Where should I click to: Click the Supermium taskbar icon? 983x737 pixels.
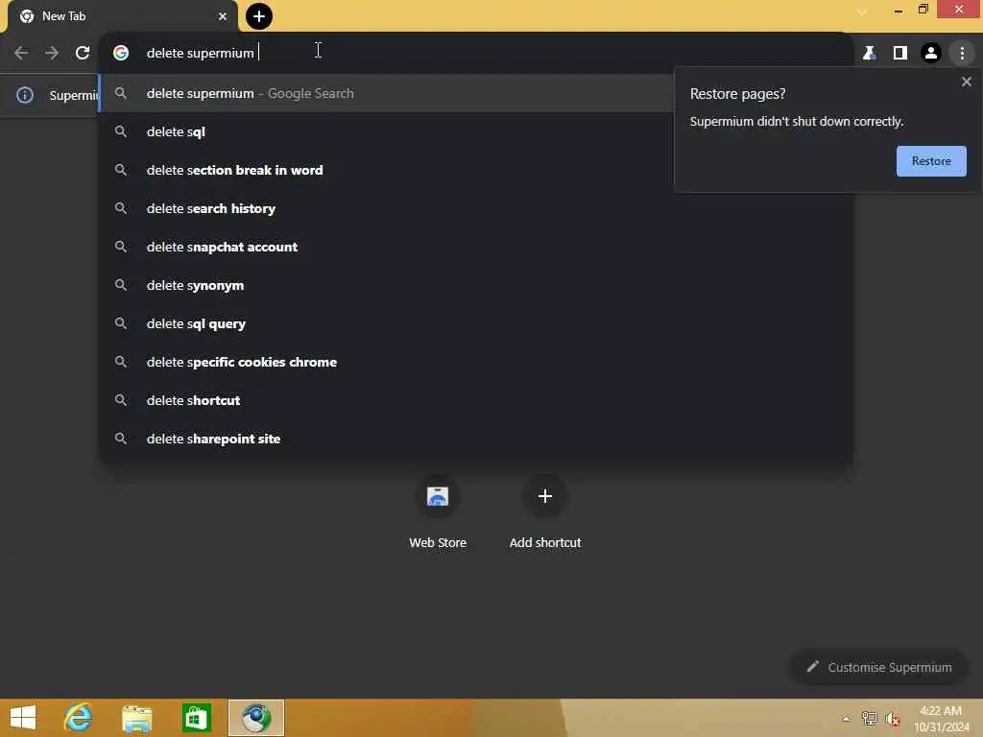pyautogui.click(x=255, y=718)
